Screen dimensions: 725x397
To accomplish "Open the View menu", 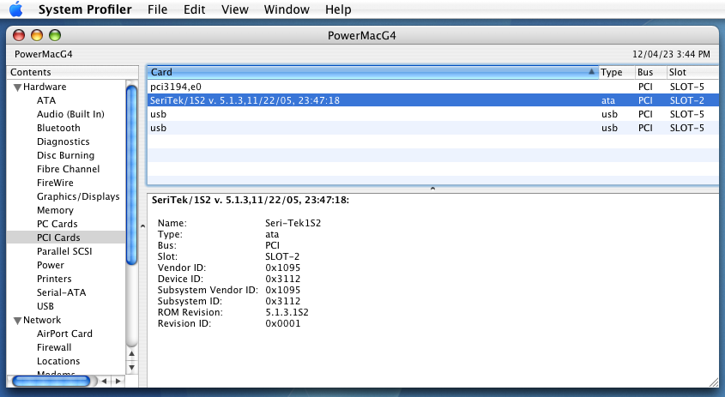I will pos(234,9).
